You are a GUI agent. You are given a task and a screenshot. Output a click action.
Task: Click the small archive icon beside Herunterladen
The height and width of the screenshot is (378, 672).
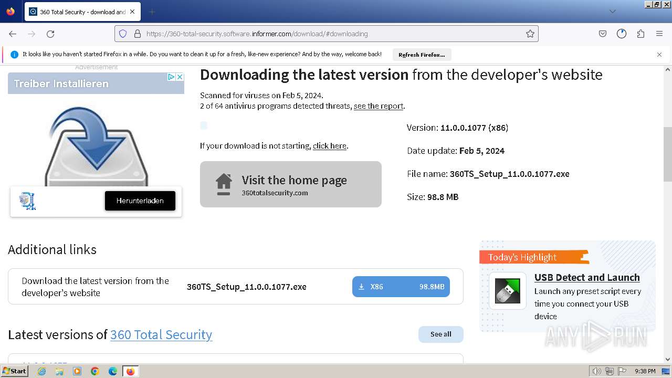[27, 201]
